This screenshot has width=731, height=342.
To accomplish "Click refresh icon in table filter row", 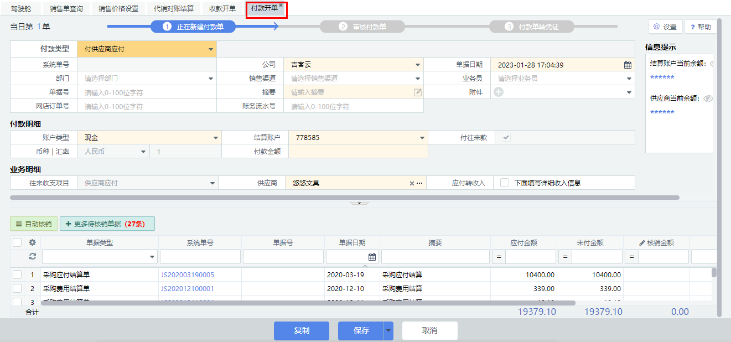I will (33, 257).
